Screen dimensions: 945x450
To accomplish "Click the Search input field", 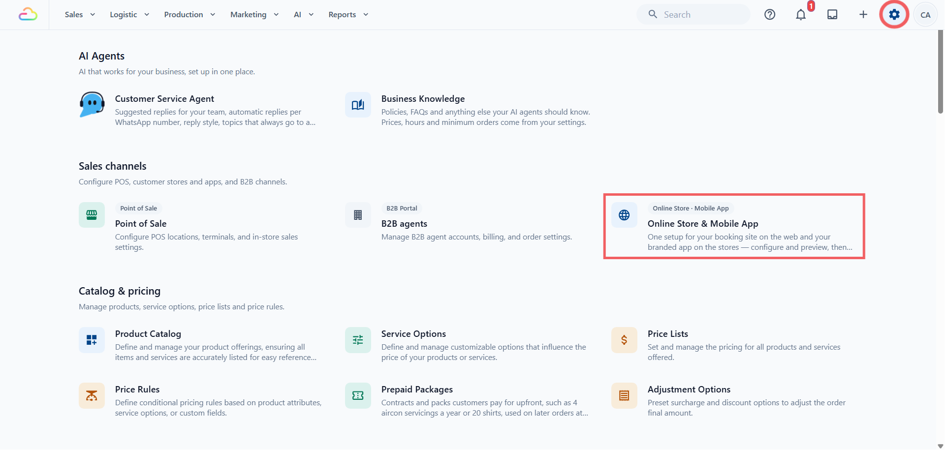I will [693, 14].
